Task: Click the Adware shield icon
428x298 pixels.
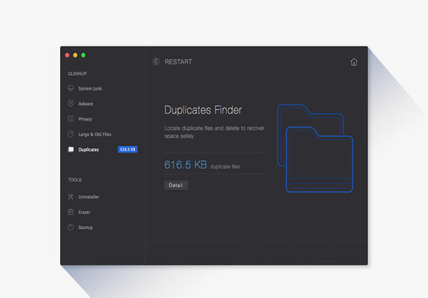Action: [x=70, y=104]
